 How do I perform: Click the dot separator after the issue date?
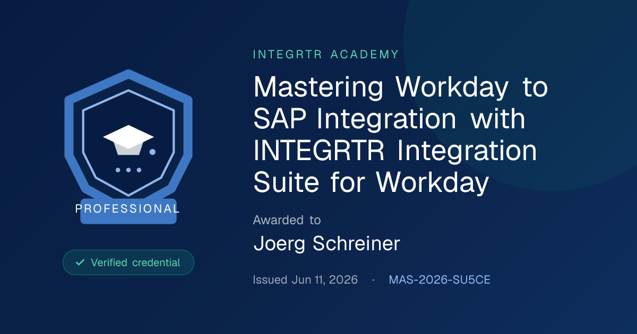pos(373,280)
